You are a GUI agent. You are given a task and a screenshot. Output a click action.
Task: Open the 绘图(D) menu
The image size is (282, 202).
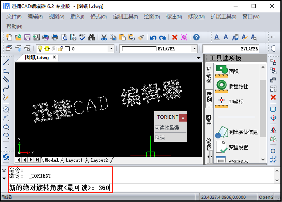(x=152, y=17)
